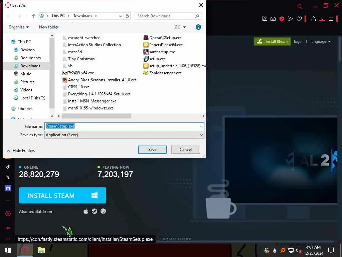
Task: Select the OperaGXSetup.exe file
Action: pos(163,38)
